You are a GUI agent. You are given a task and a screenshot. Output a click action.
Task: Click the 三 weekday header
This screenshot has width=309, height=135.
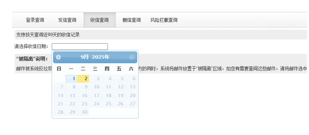click(x=95, y=69)
